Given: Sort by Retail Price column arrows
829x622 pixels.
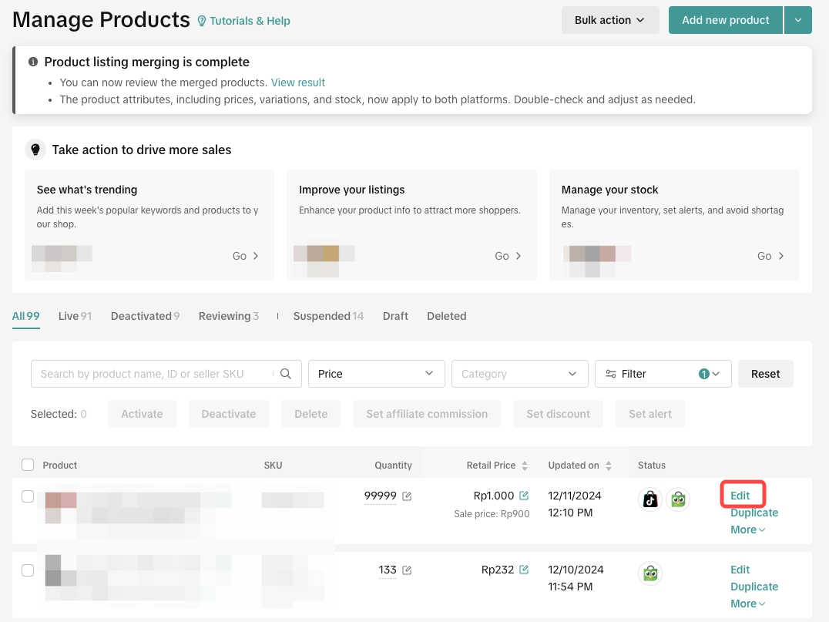Looking at the screenshot, I should 525,466.
